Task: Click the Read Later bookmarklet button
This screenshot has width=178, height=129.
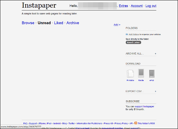Action: coord(133,42)
